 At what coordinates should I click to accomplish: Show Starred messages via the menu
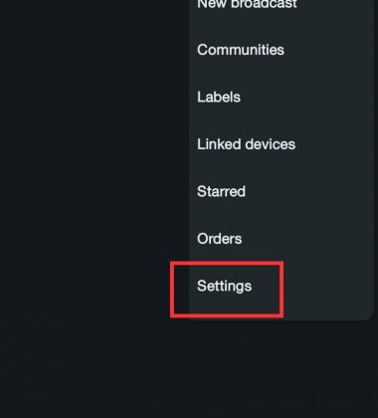[282, 191]
